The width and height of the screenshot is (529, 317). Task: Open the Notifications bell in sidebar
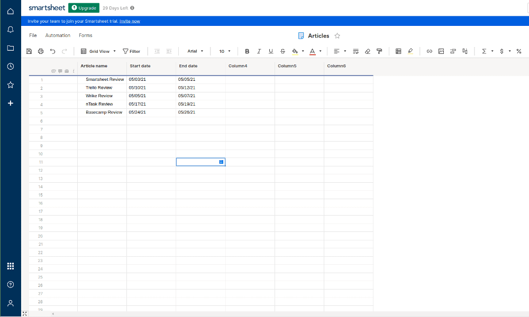(11, 30)
